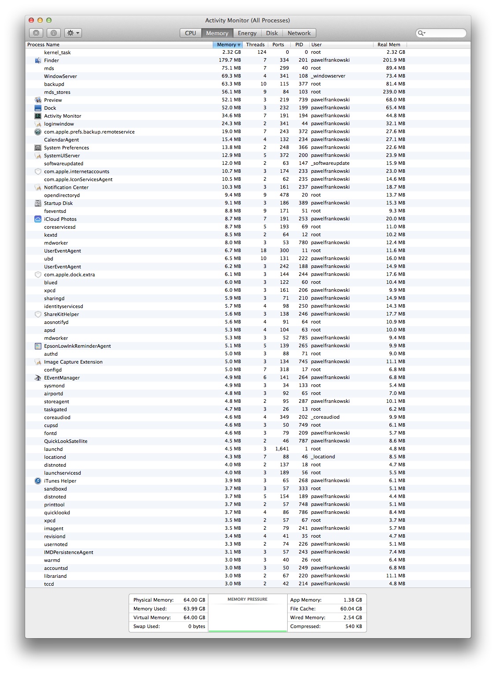Click the com.apple.prefs.backup.remoteservice icon
Screen dimensions: 496x673
(x=38, y=132)
